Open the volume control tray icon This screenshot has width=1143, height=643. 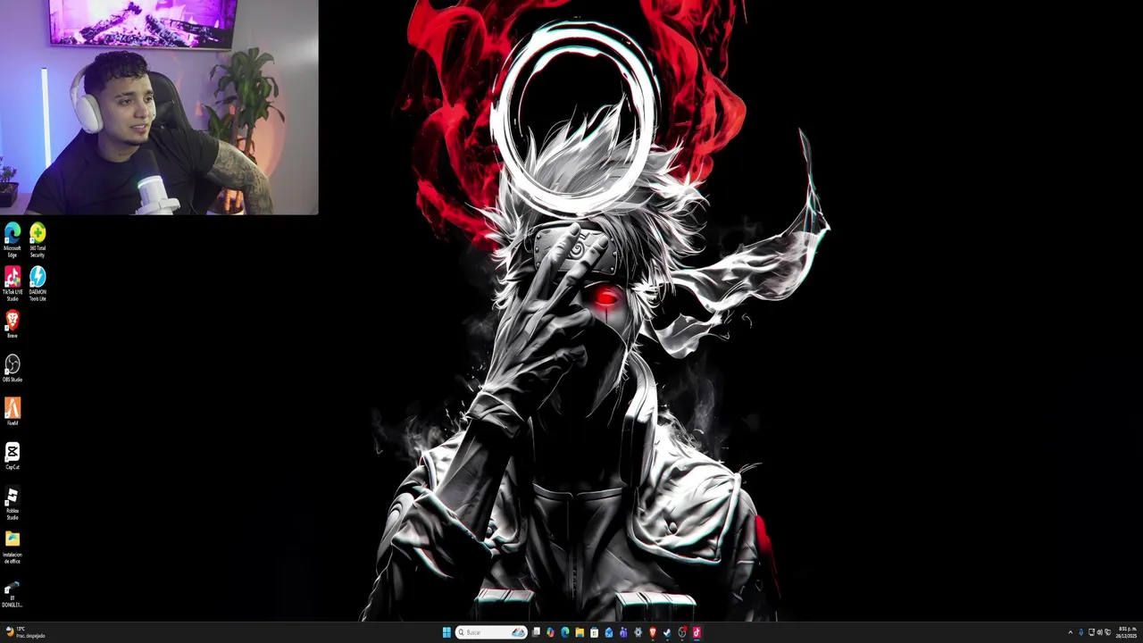[x=1099, y=632]
